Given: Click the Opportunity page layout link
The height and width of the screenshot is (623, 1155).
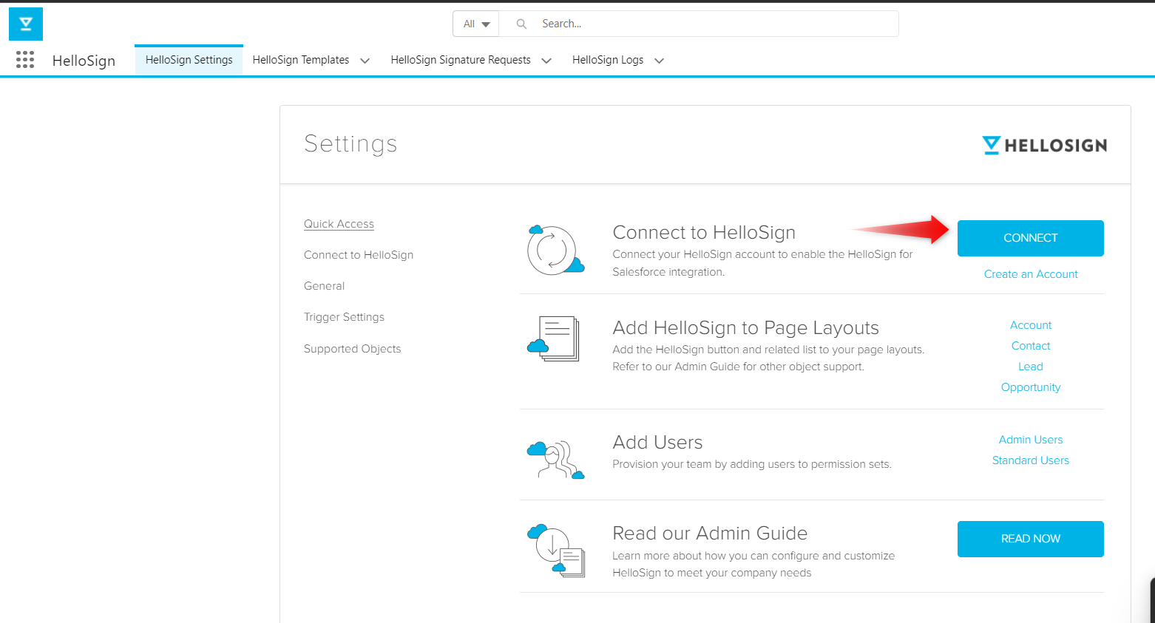Looking at the screenshot, I should tap(1030, 387).
